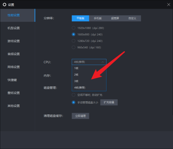Click the CPU label
Viewport: 173px width, 149px height.
(47, 62)
